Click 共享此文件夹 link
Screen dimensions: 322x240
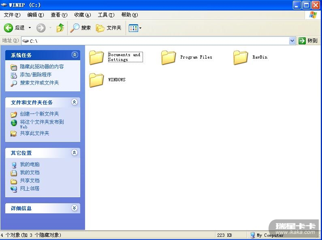(34, 133)
